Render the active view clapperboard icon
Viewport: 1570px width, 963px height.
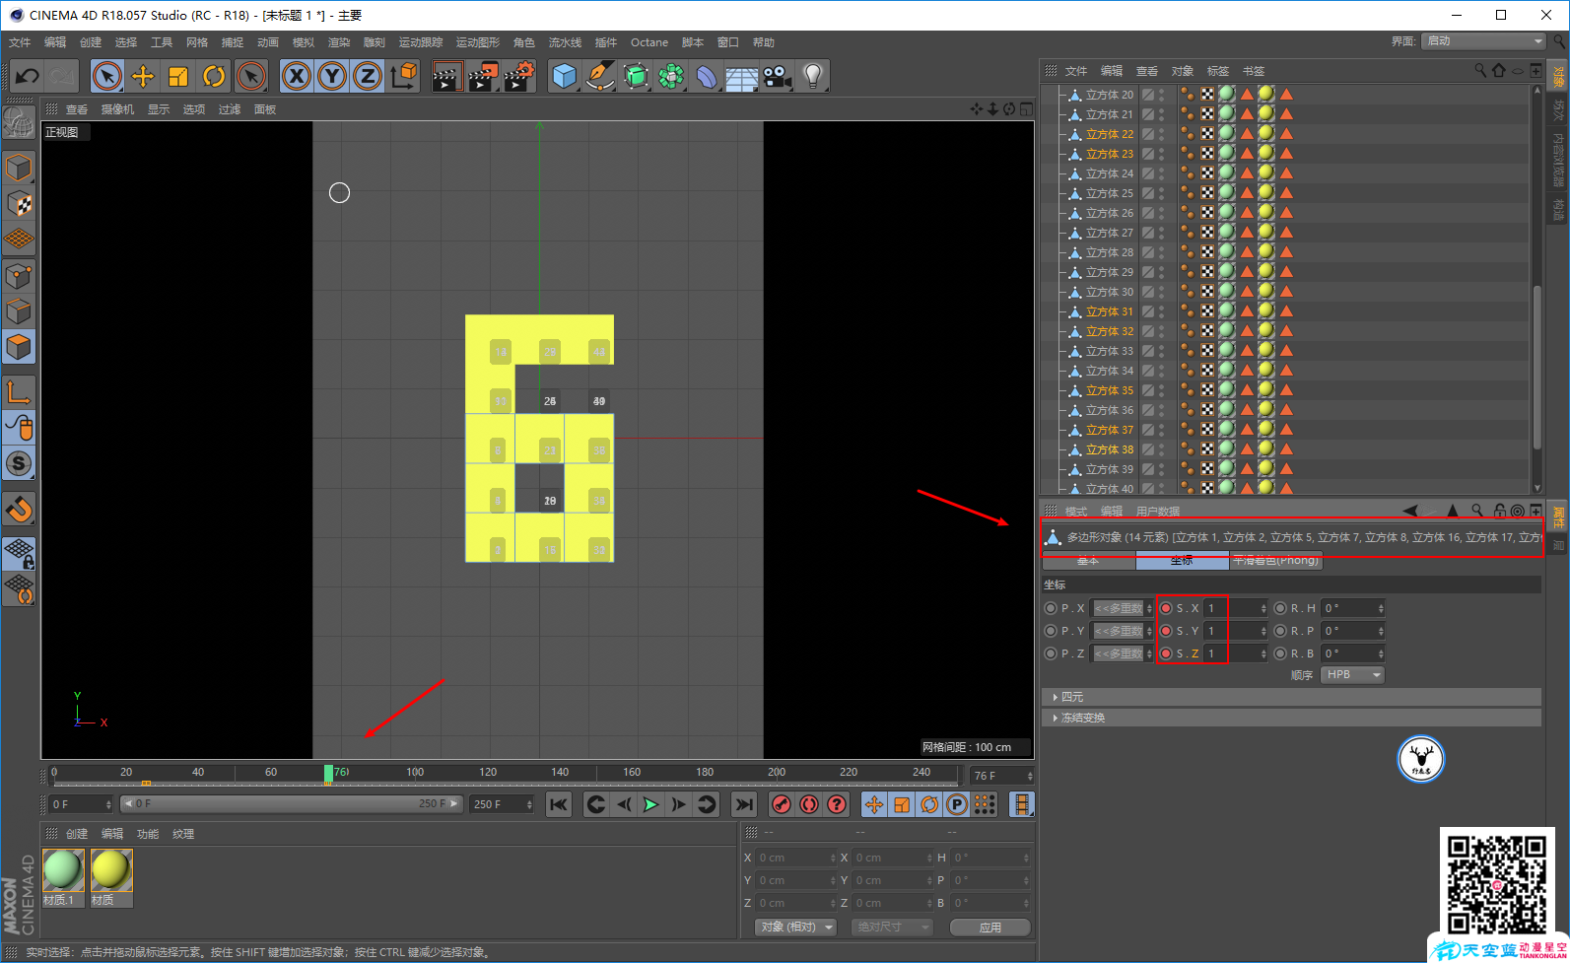[447, 76]
